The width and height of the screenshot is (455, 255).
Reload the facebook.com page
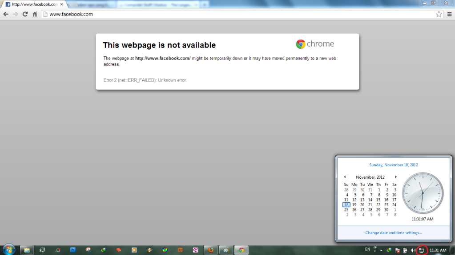25,14
